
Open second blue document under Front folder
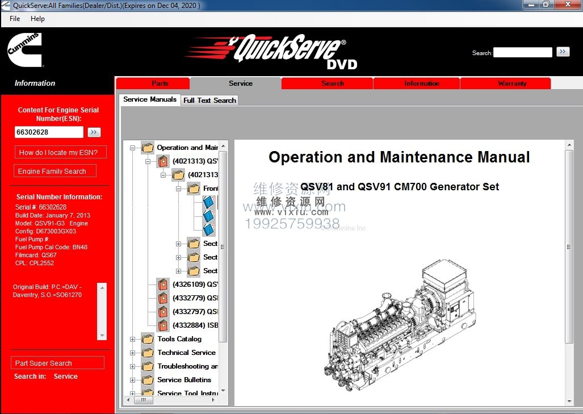[209, 216]
